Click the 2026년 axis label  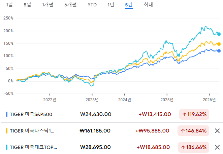(x=209, y=100)
